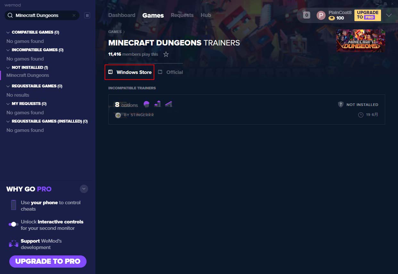Minimize the WeMod window
Image resolution: width=398 pixels, height=274 pixels.
[x=377, y=4]
